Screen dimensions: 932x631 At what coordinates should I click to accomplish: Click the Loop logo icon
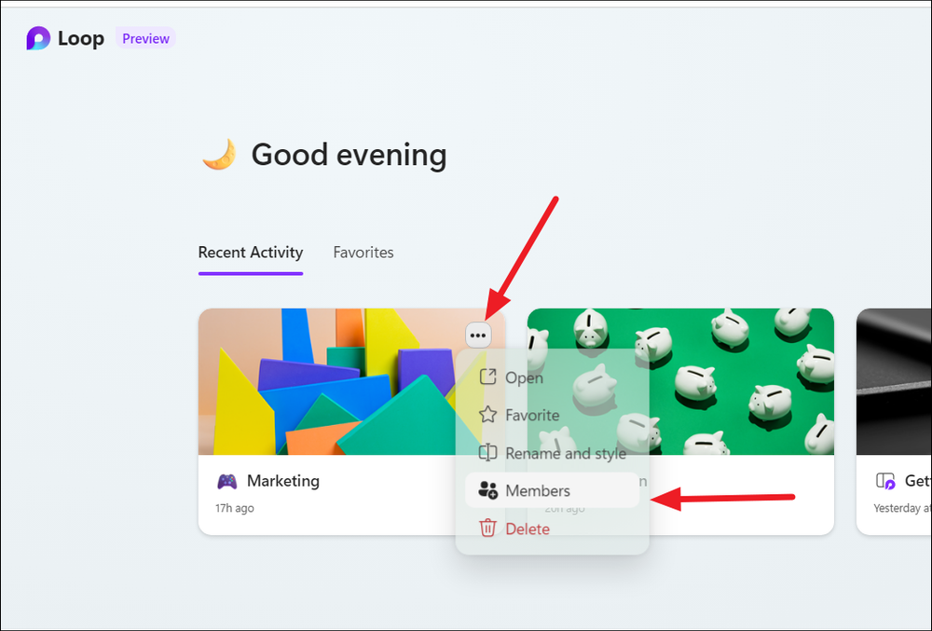[38, 38]
